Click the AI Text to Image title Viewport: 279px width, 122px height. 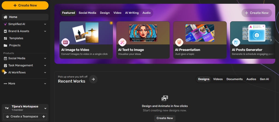tap(131, 50)
